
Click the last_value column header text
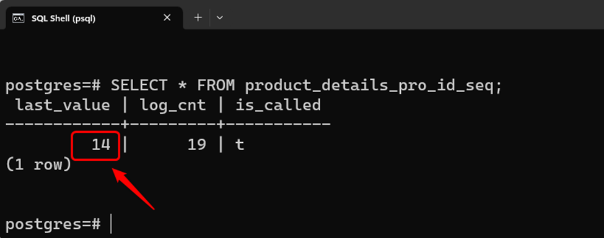coord(63,105)
